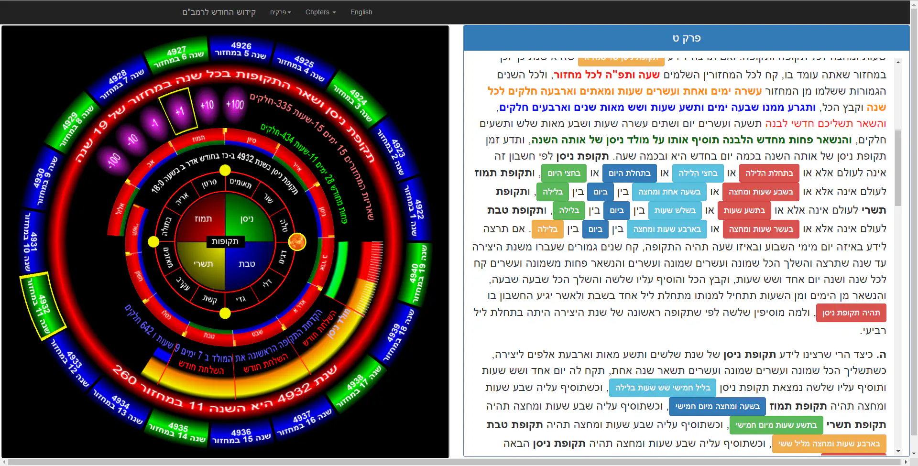The image size is (918, 466).
Task: Click the yellow dot at top of zodiac ring
Action: pyautogui.click(x=225, y=170)
